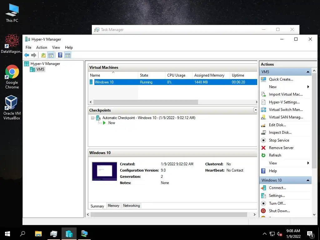This screenshot has height=240, width=320.
Task: Switch to the Memory tab
Action: [113, 206]
